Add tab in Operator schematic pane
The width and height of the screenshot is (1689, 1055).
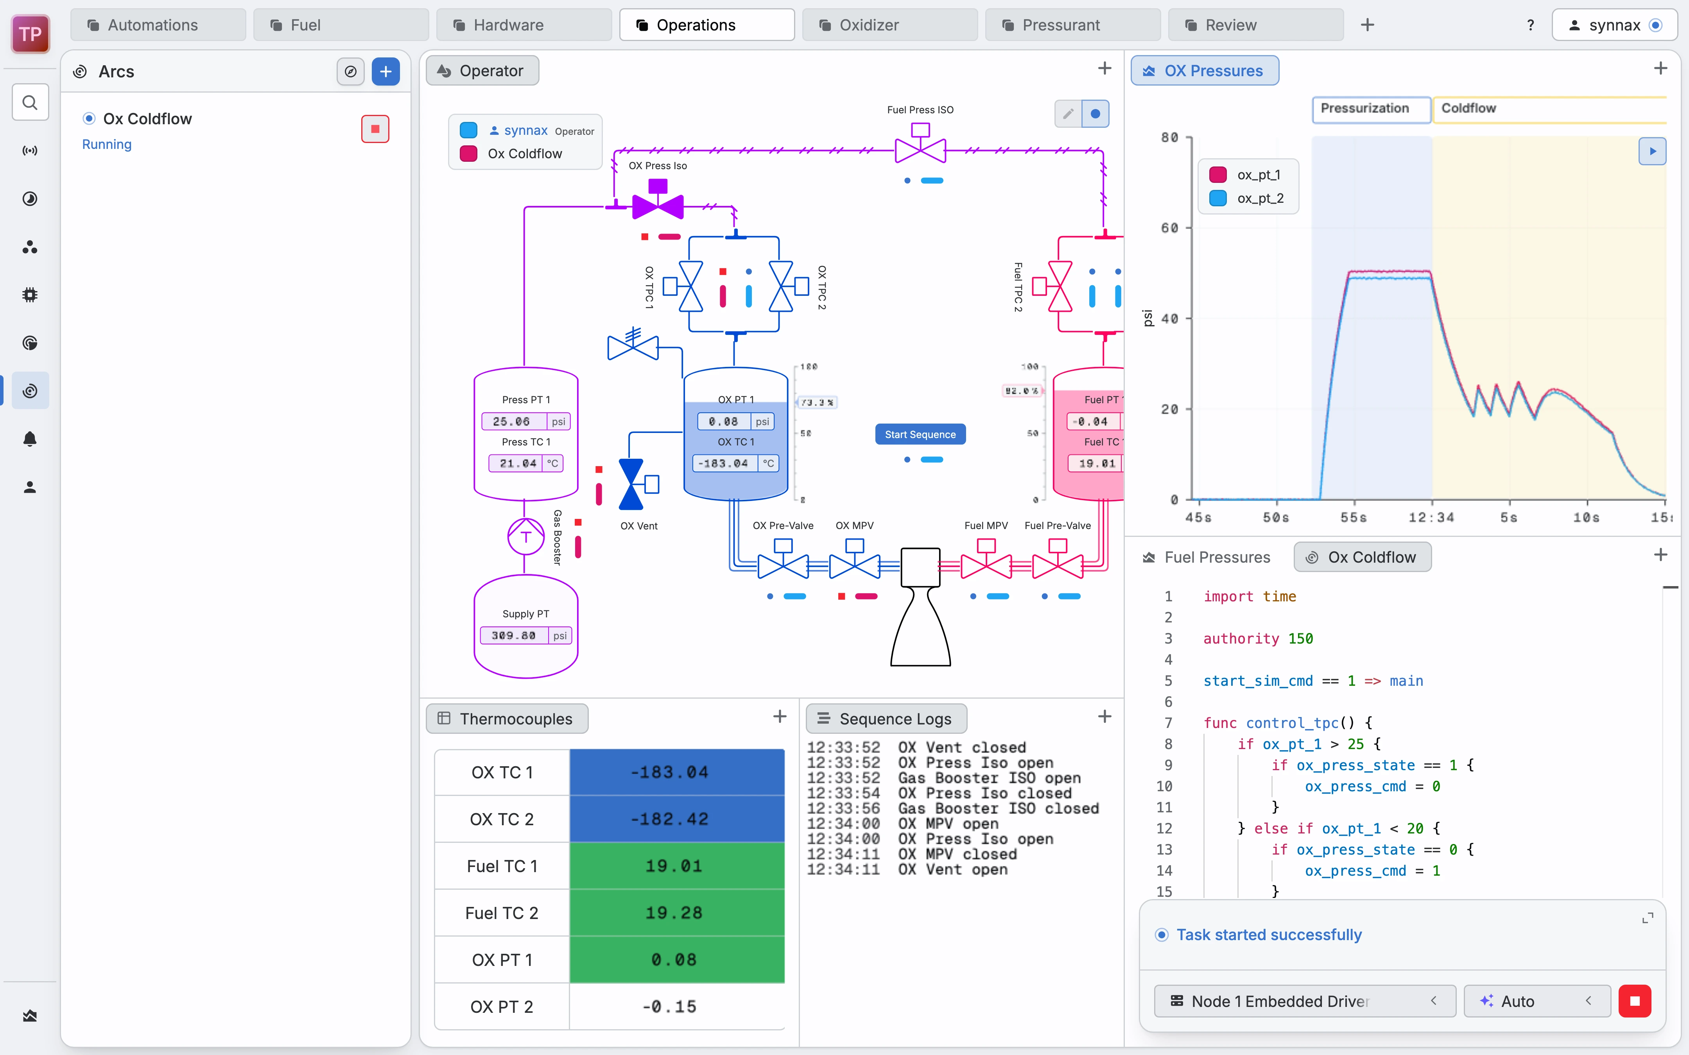click(x=1104, y=68)
